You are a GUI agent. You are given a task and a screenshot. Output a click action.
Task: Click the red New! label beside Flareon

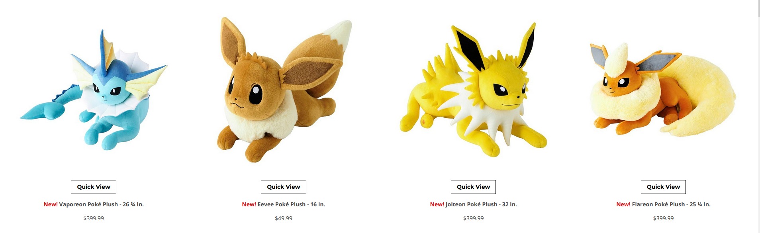pyautogui.click(x=623, y=204)
